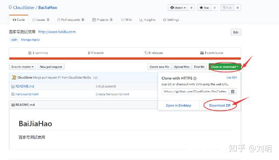The height and width of the screenshot is (160, 279).
Task: Expand the Branch: master dropdown
Action: 22,67
